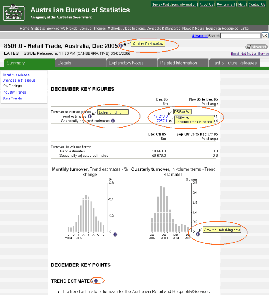Open the Contact Us header link
Image resolution: width=269 pixels, height=295 pixels.
[257, 4]
